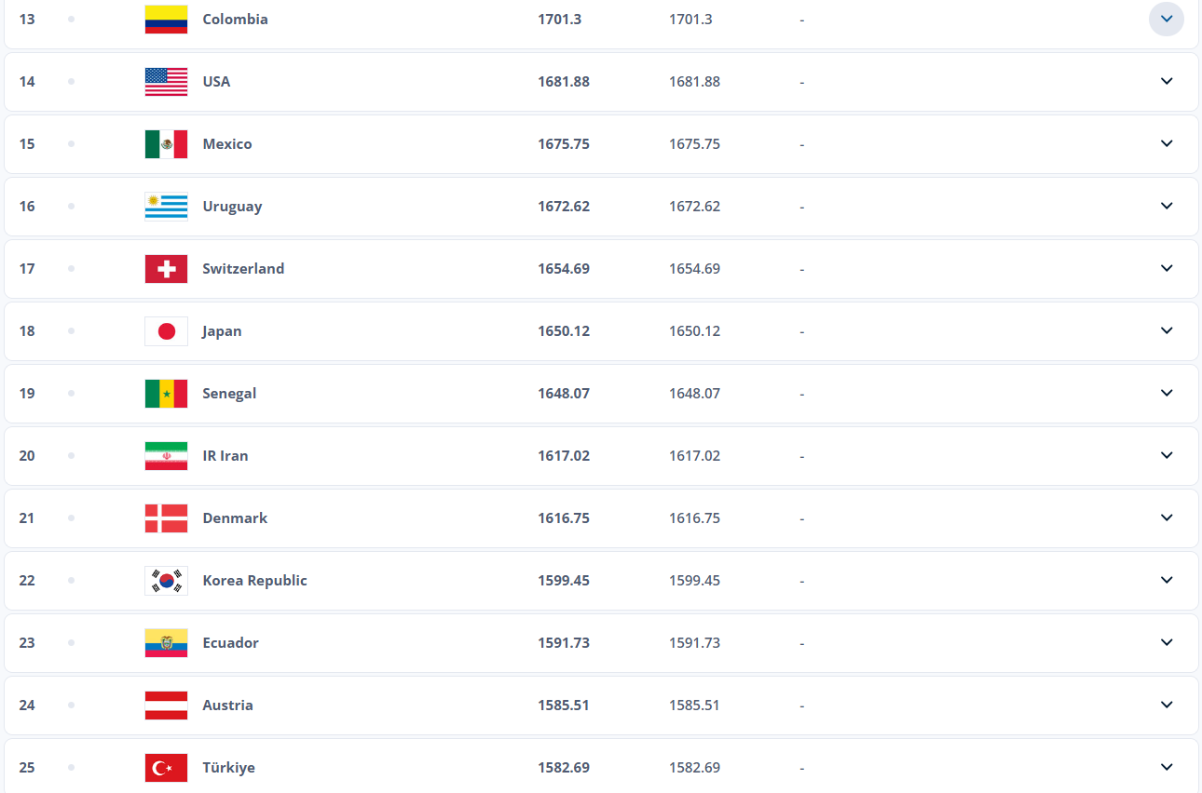Click the Senegal flag icon
The image size is (1202, 793).
(166, 394)
